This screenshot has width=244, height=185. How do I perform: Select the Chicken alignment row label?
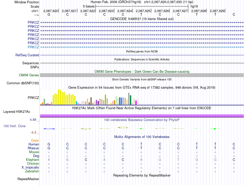tap(33, 163)
